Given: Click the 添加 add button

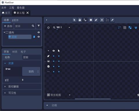Looking at the screenshot, I should tap(8, 26).
